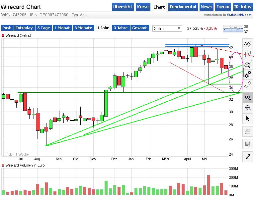254x198 pixels.
Task: Select the 3 Monate time range
Action: point(83,28)
